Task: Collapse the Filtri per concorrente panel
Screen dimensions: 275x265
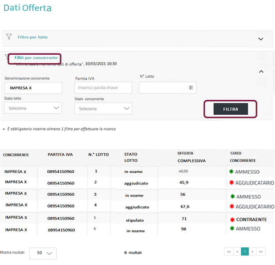Action: tap(260, 71)
